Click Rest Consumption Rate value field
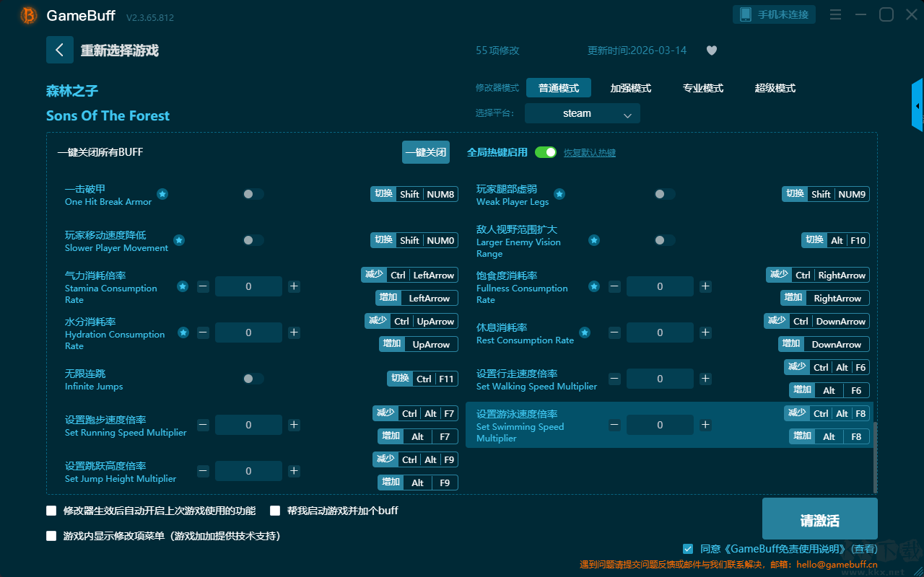This screenshot has height=577, width=924. click(660, 332)
